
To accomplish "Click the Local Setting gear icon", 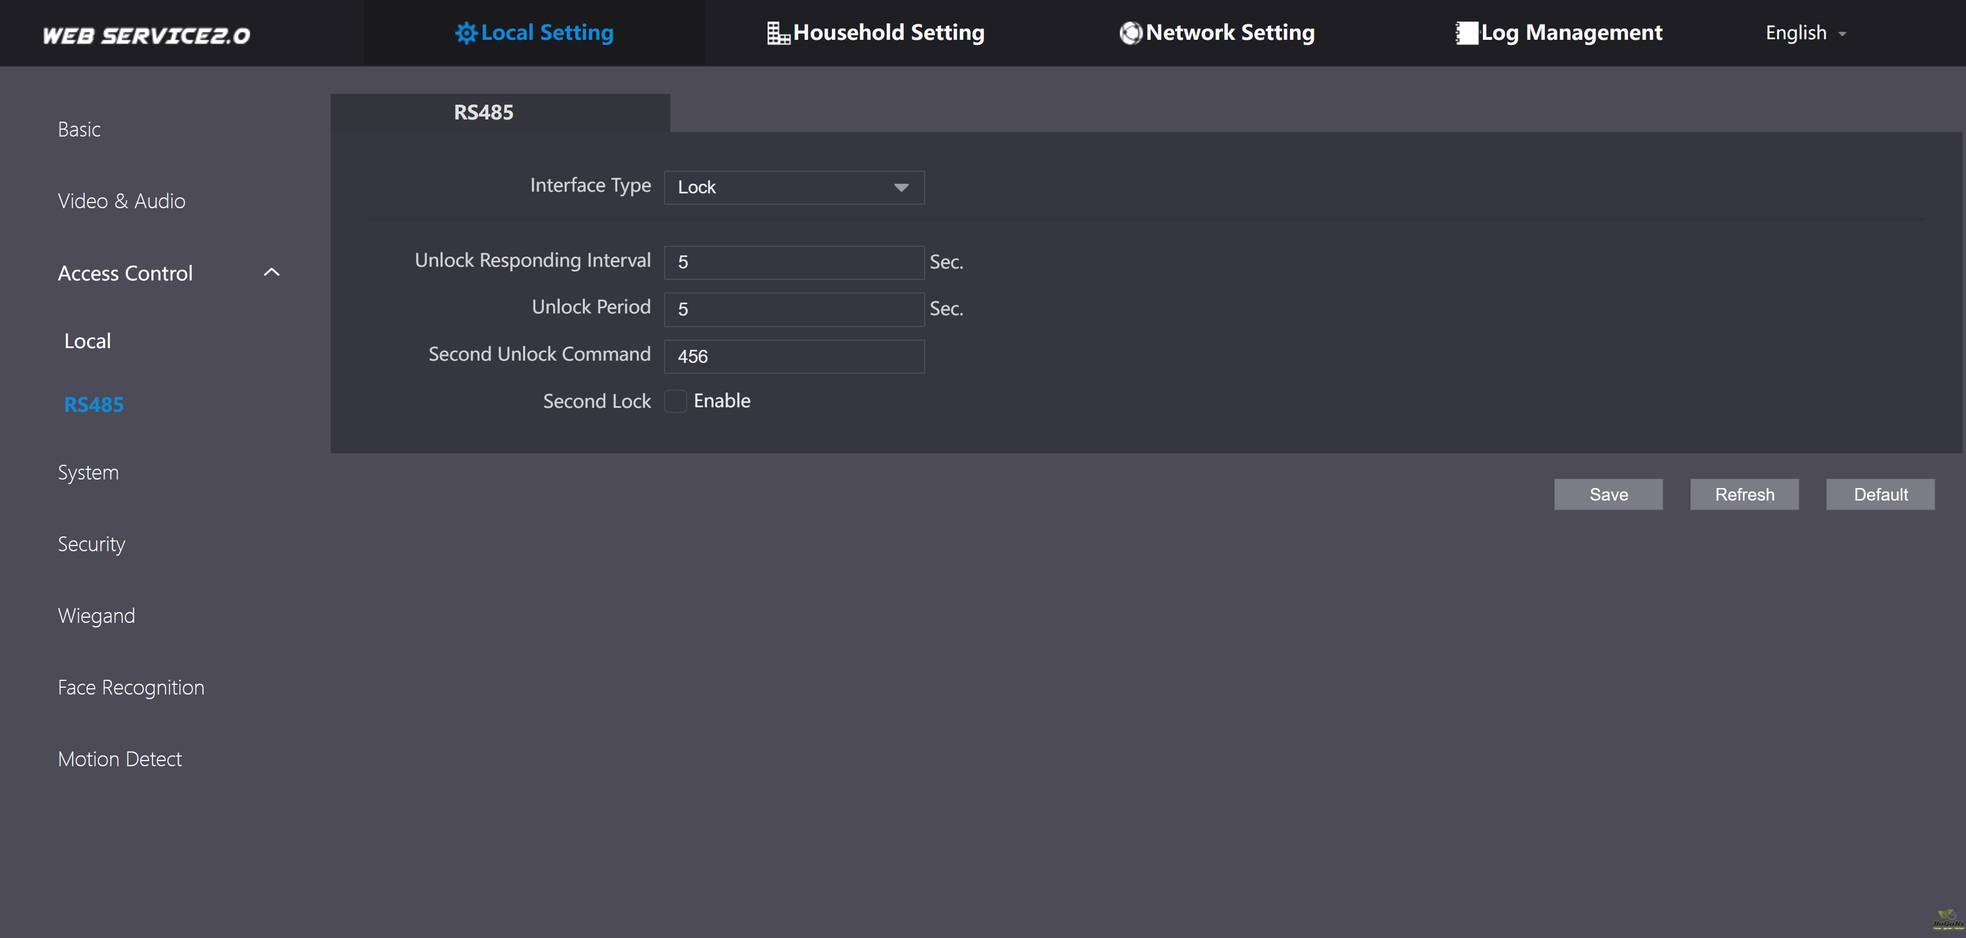I will click(465, 33).
